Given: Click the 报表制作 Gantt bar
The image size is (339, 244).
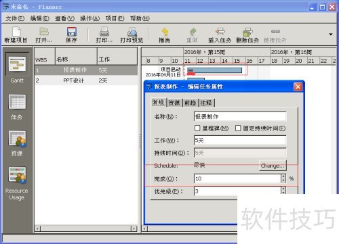Looking at the screenshot, I should click(x=215, y=70).
